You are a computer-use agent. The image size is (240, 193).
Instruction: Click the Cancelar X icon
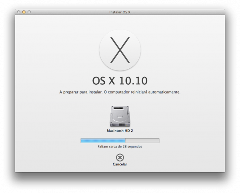point(120,157)
